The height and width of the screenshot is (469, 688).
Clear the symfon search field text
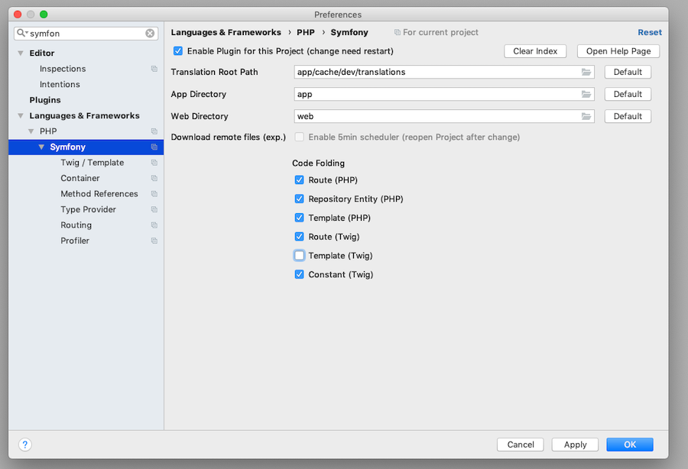(150, 34)
